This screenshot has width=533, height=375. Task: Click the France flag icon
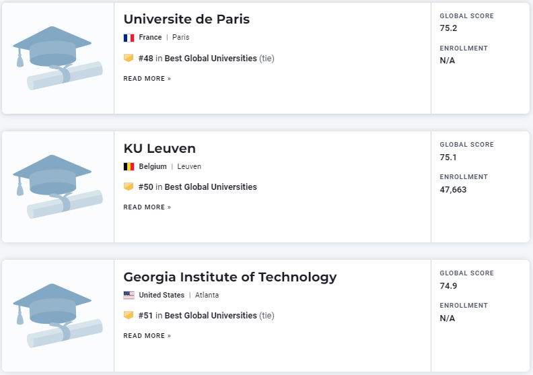(129, 38)
